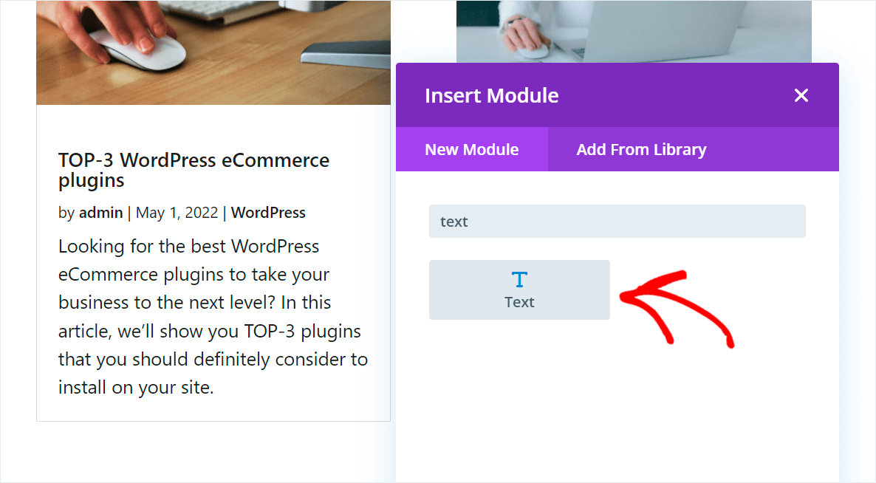Click the module search field containing 'text'
The height and width of the screenshot is (483, 876).
(617, 221)
